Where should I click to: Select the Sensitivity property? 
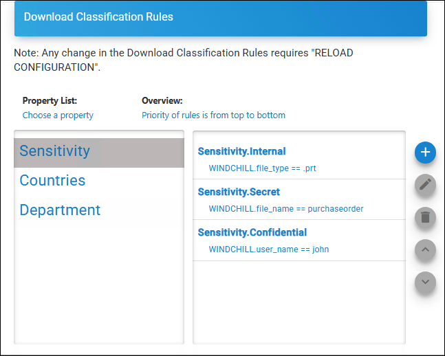point(99,153)
